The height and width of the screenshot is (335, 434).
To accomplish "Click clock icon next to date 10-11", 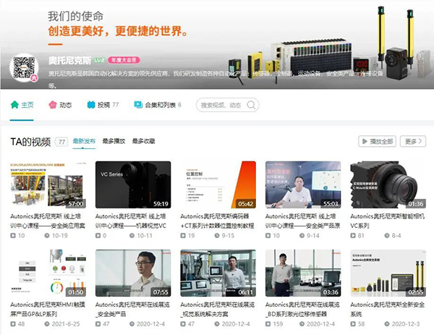I will (132, 236).
